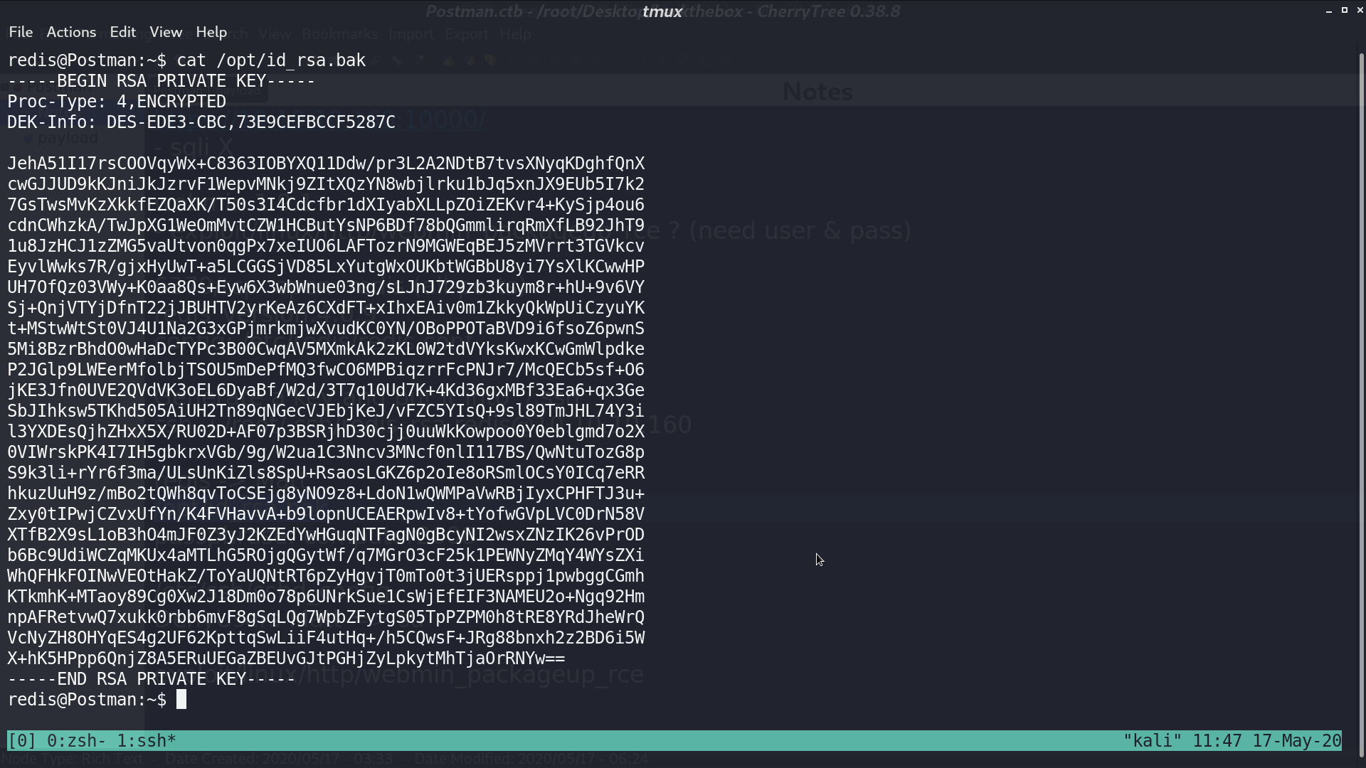Click the key line starting 7GsTwsMvKzXkkfEZQaXK

[326, 205]
